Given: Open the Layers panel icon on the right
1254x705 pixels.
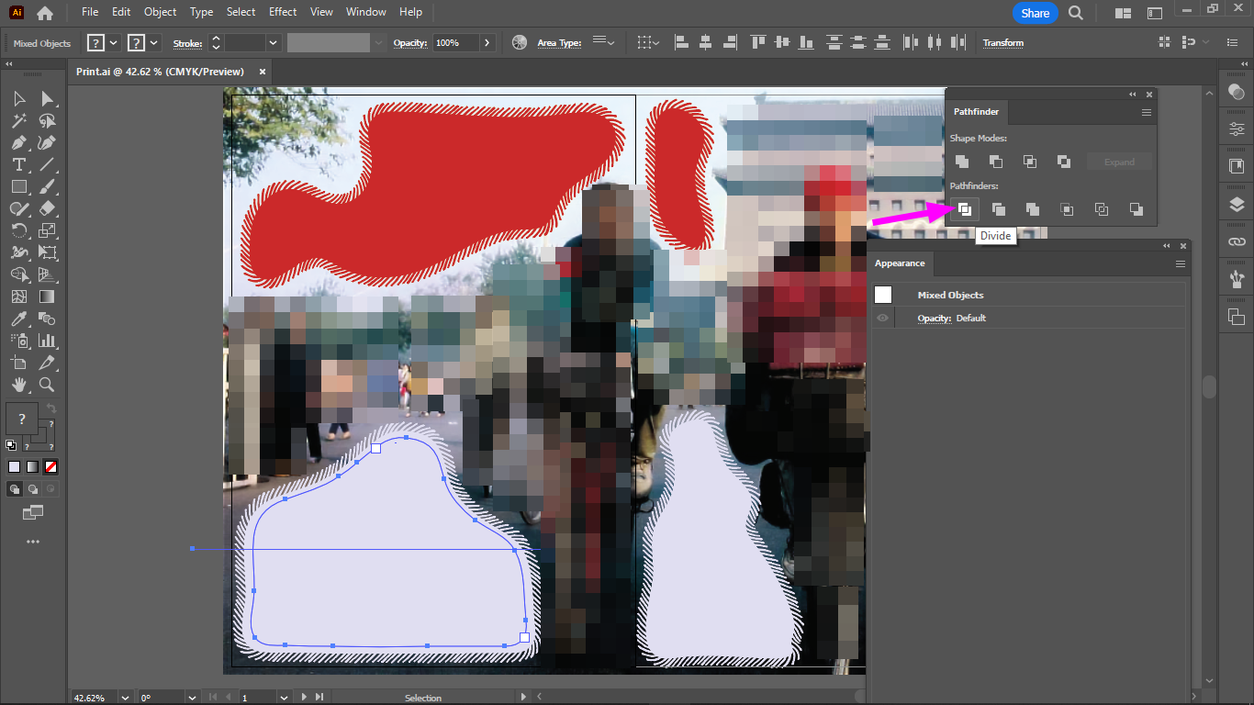Looking at the screenshot, I should click(x=1236, y=204).
